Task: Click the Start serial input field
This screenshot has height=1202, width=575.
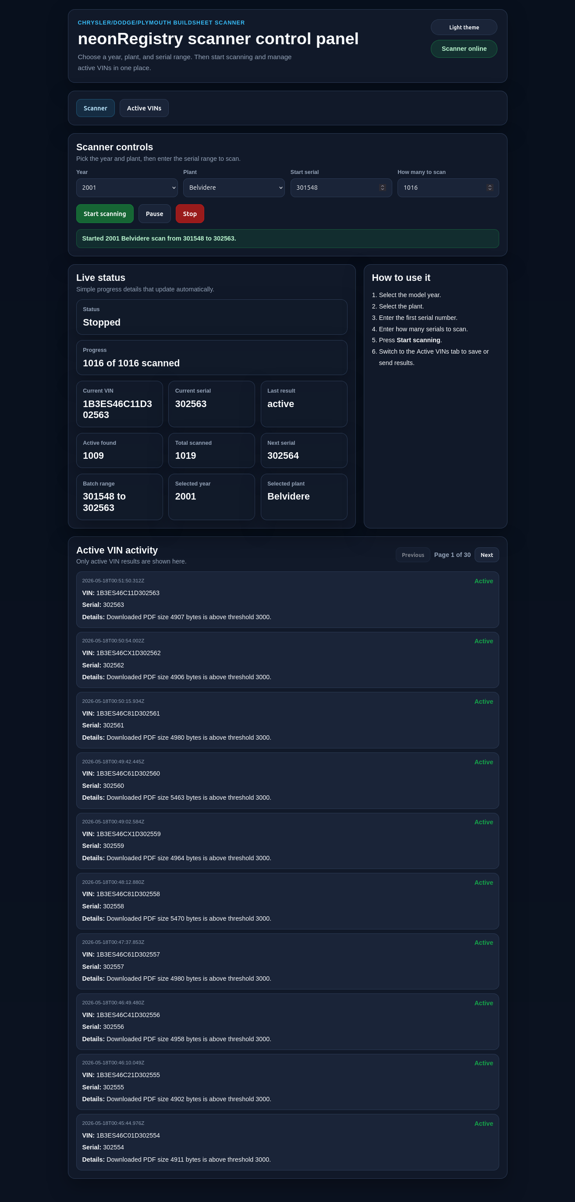Action: click(341, 188)
